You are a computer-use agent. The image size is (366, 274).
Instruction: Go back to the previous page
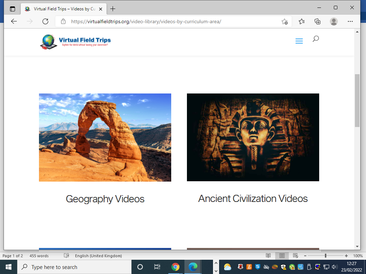coord(14,21)
